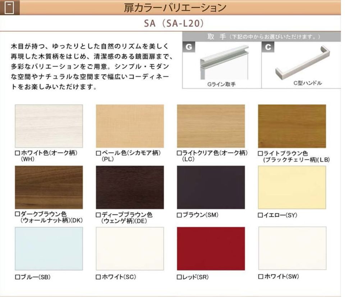
Task: Click the Gライン取手 handle image
Action: click(224, 62)
